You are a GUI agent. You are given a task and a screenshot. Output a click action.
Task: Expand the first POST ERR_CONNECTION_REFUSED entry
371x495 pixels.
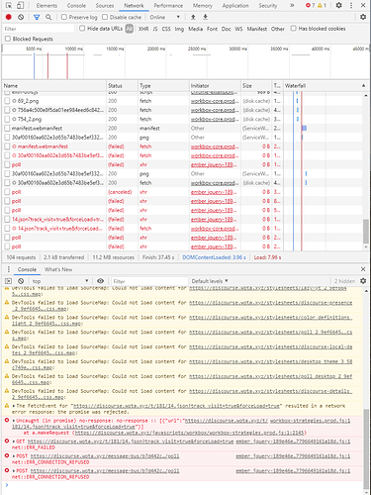coord(14,456)
